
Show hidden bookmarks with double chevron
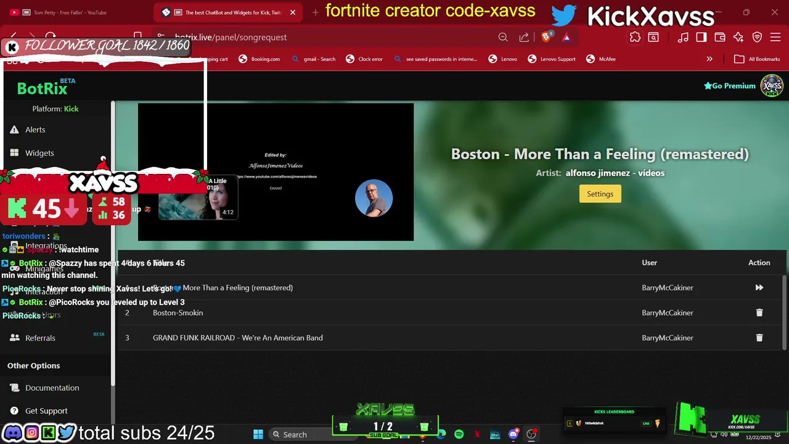tap(709, 59)
